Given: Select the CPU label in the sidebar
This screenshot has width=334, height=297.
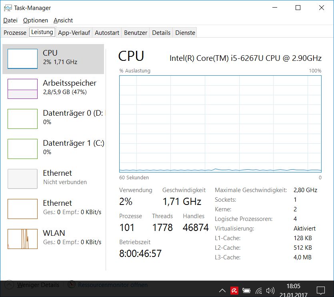Looking at the screenshot, I should [x=50, y=53].
